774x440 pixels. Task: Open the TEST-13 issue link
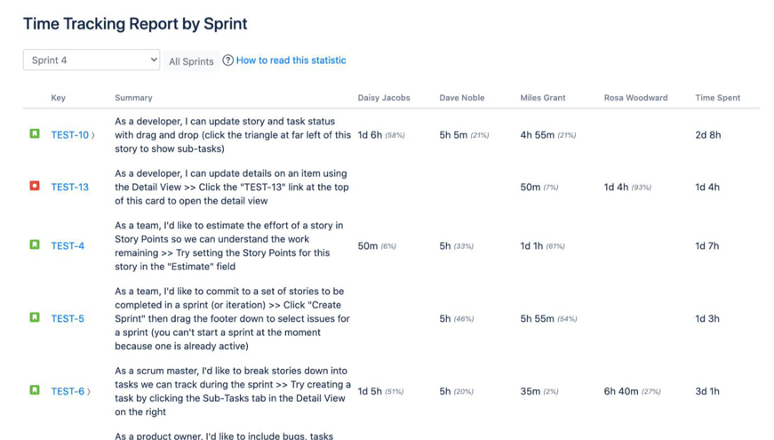69,188
